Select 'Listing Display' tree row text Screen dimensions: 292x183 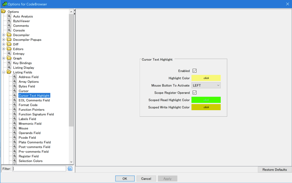pos(24,68)
